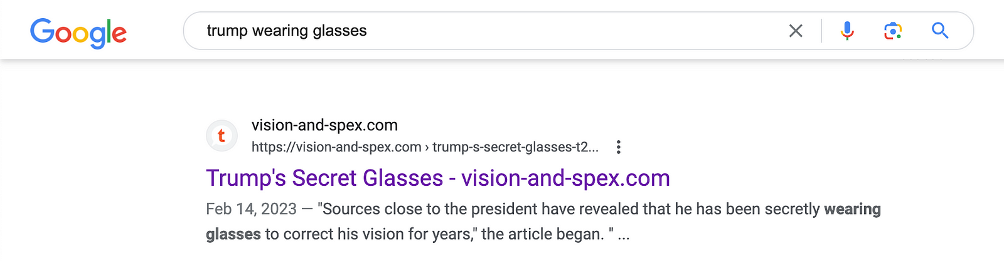Screen dimensions: 1004x261
Task: Click the 'glasses' word in the search query
Action: (x=339, y=31)
